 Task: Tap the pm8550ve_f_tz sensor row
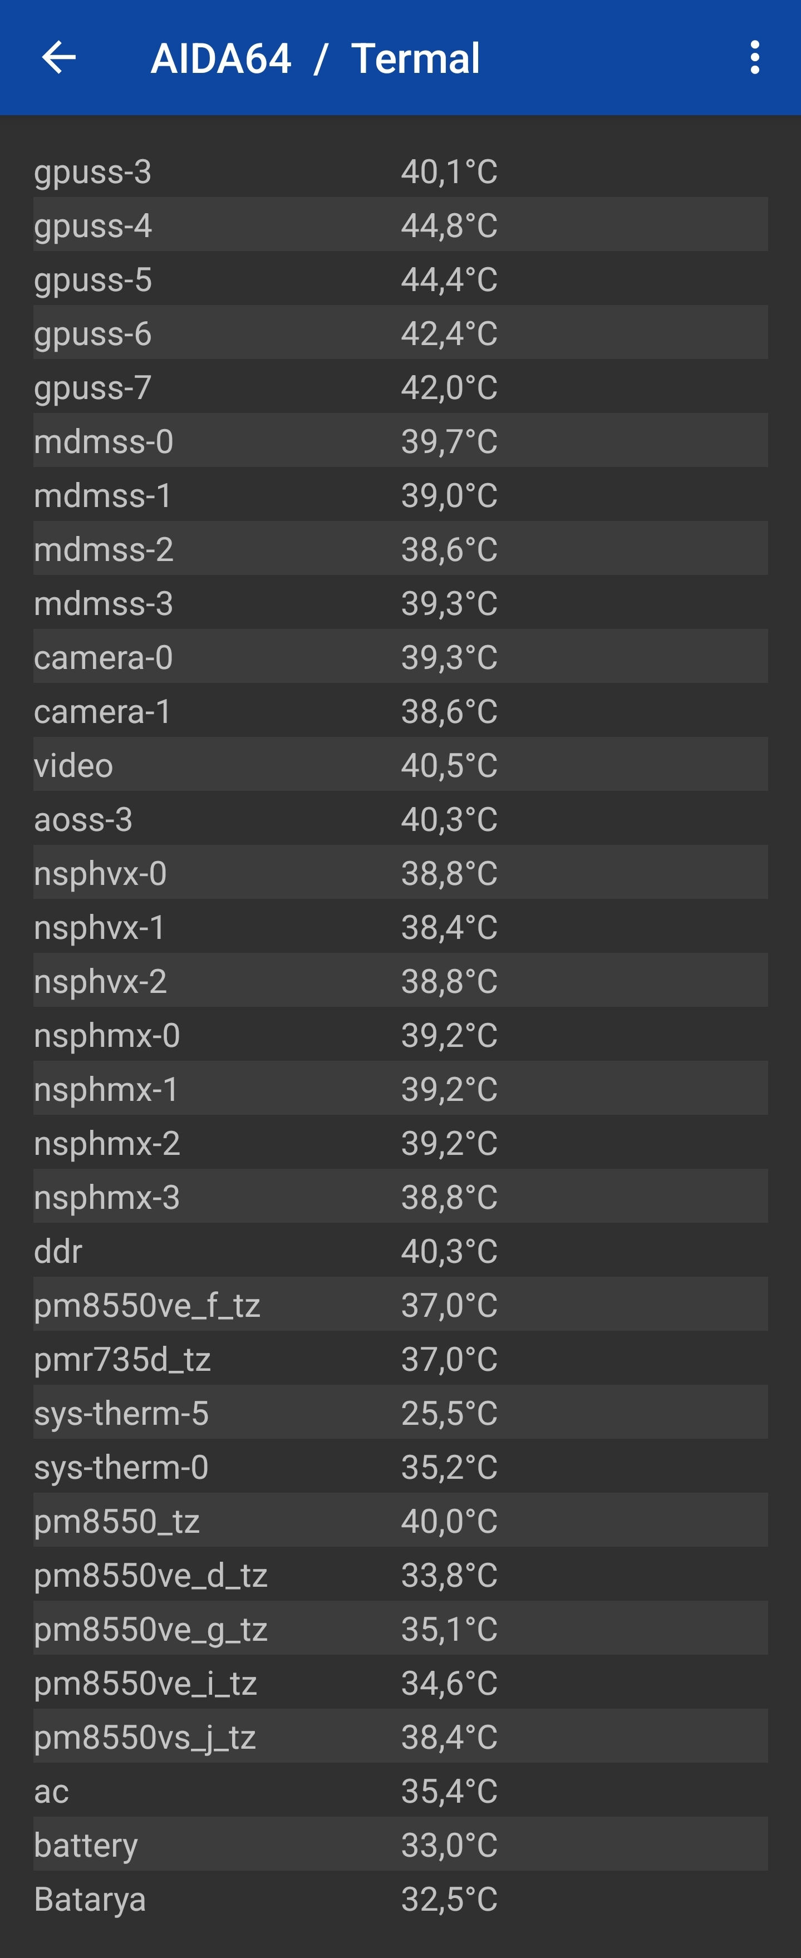tap(401, 1305)
